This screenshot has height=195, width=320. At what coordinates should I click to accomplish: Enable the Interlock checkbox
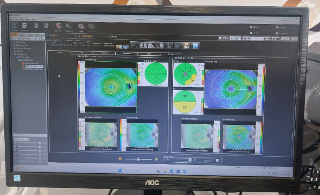[x=221, y=38]
